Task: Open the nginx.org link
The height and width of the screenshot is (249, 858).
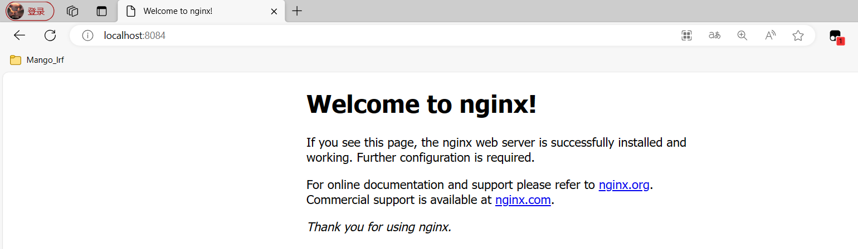Action: [x=624, y=185]
